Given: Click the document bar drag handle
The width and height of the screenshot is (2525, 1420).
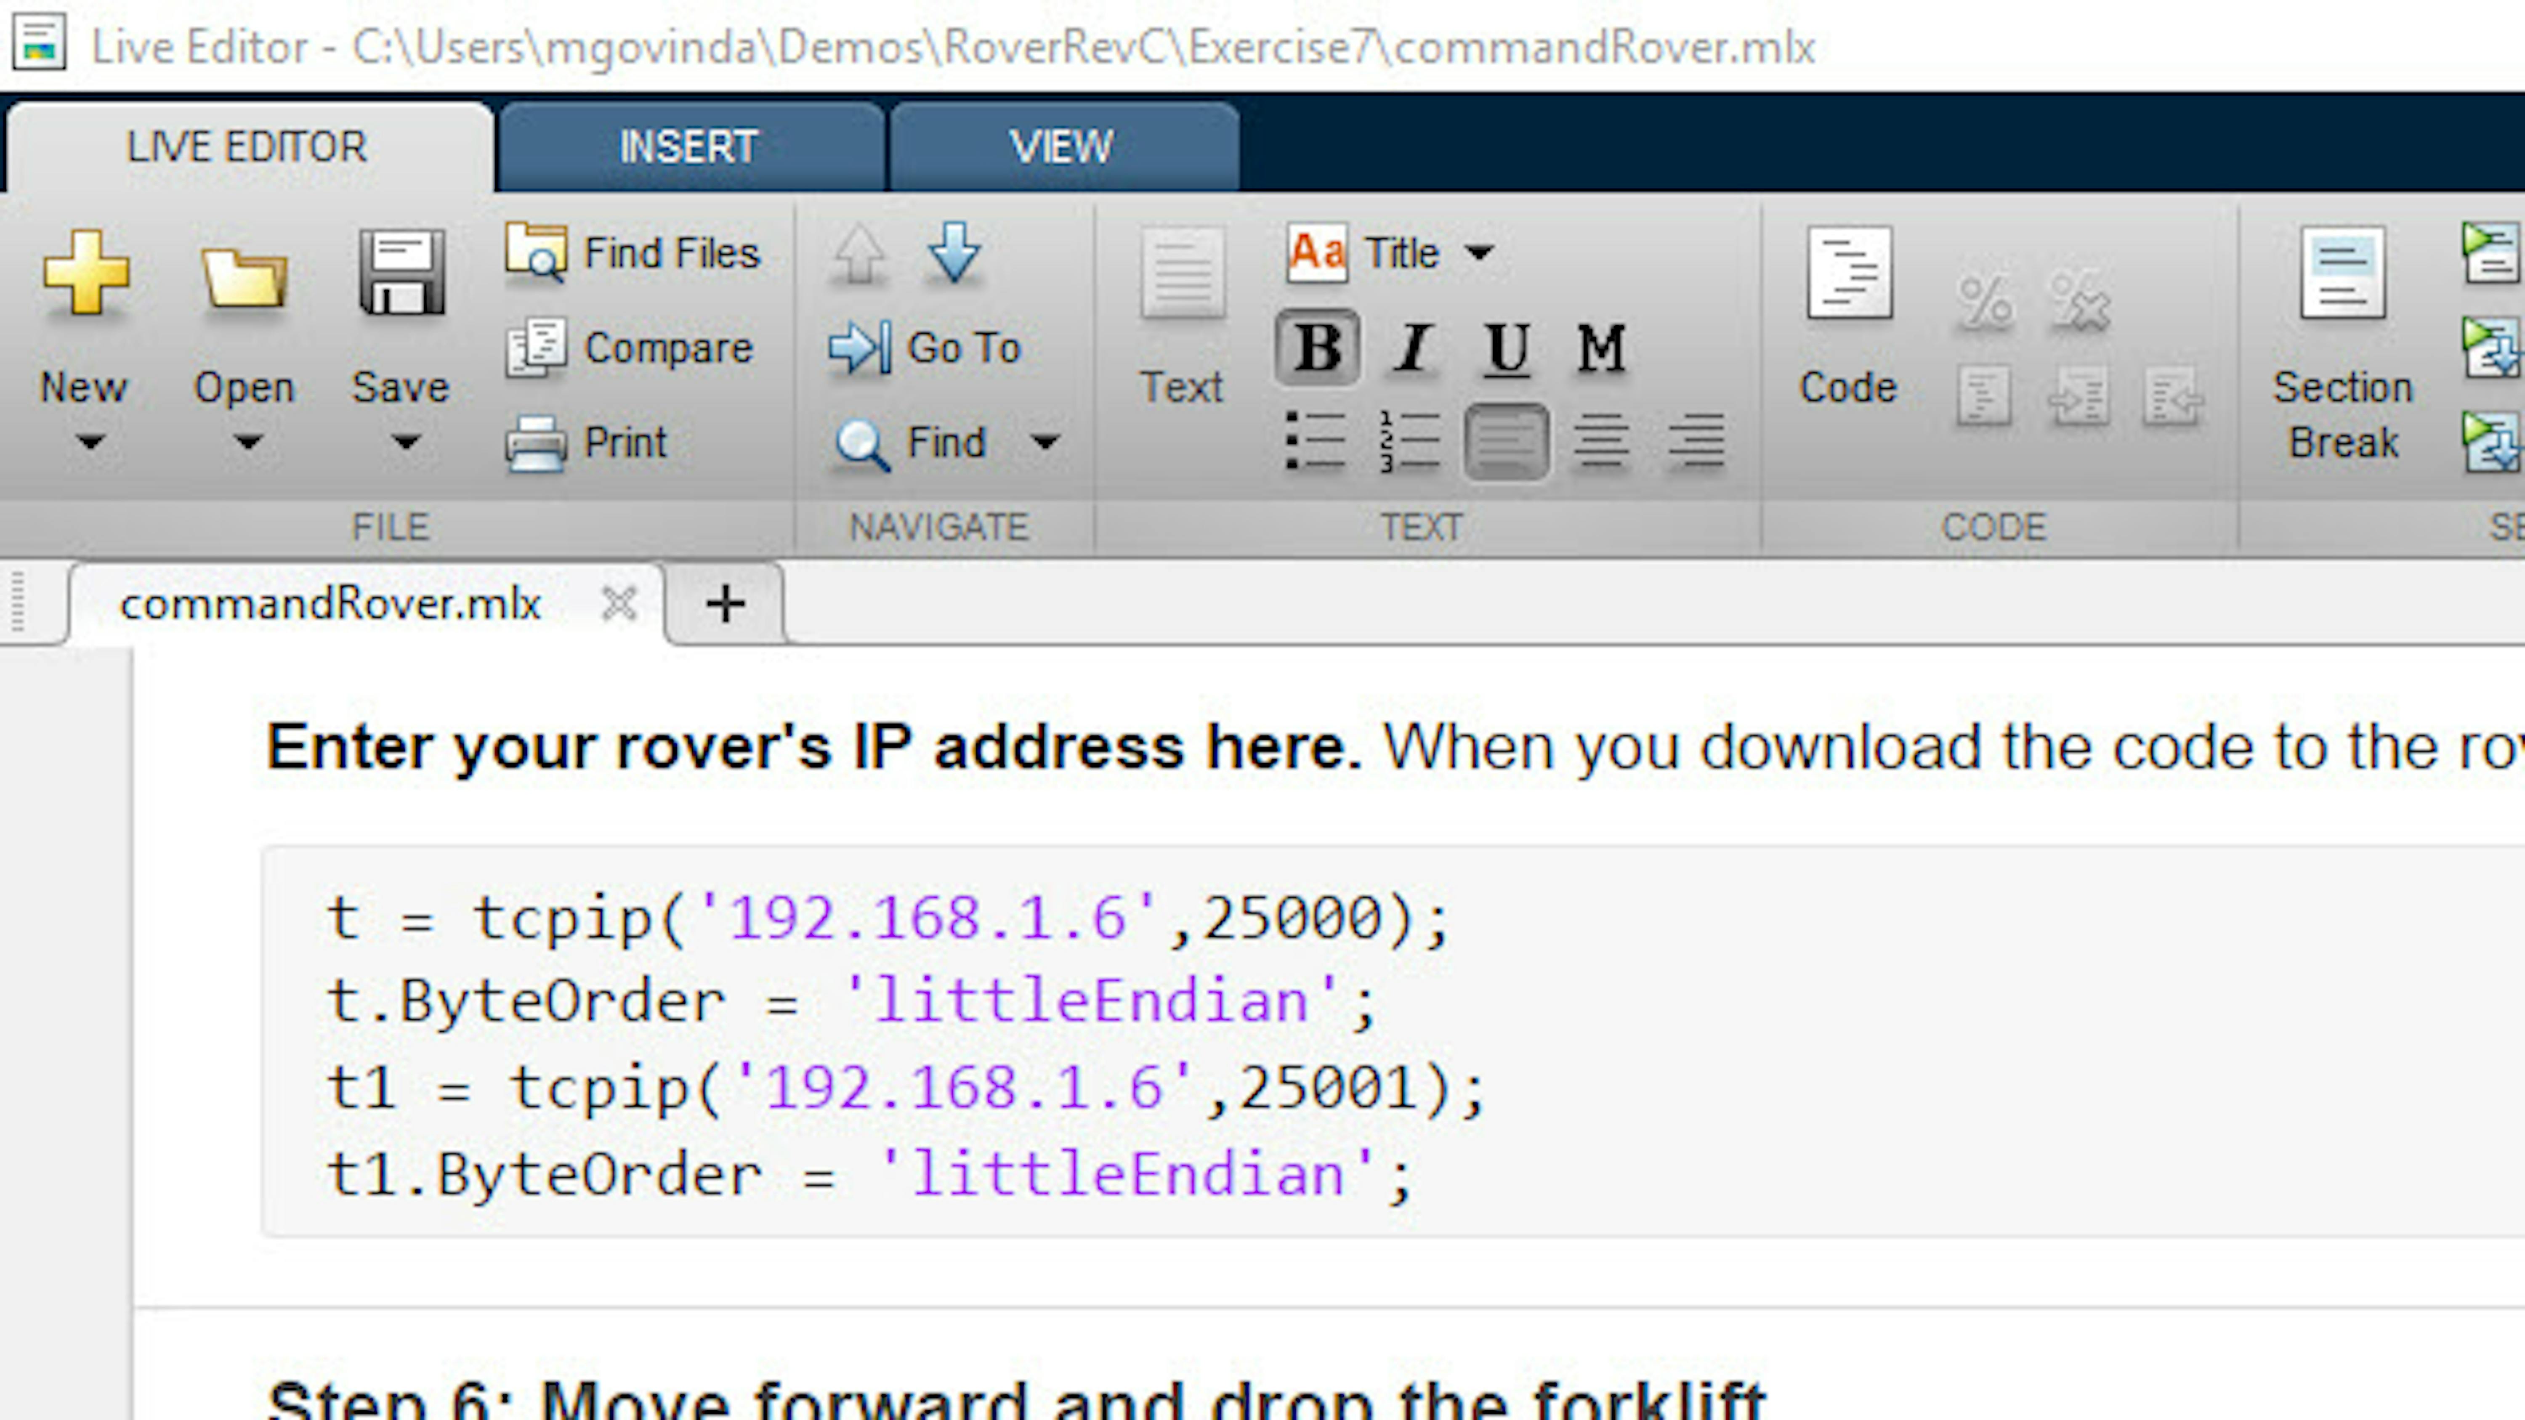Looking at the screenshot, I should [x=18, y=602].
